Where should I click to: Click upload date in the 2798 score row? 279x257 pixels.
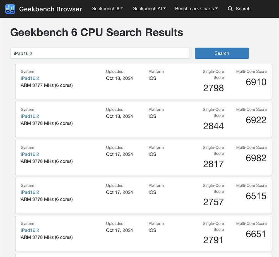[119, 78]
